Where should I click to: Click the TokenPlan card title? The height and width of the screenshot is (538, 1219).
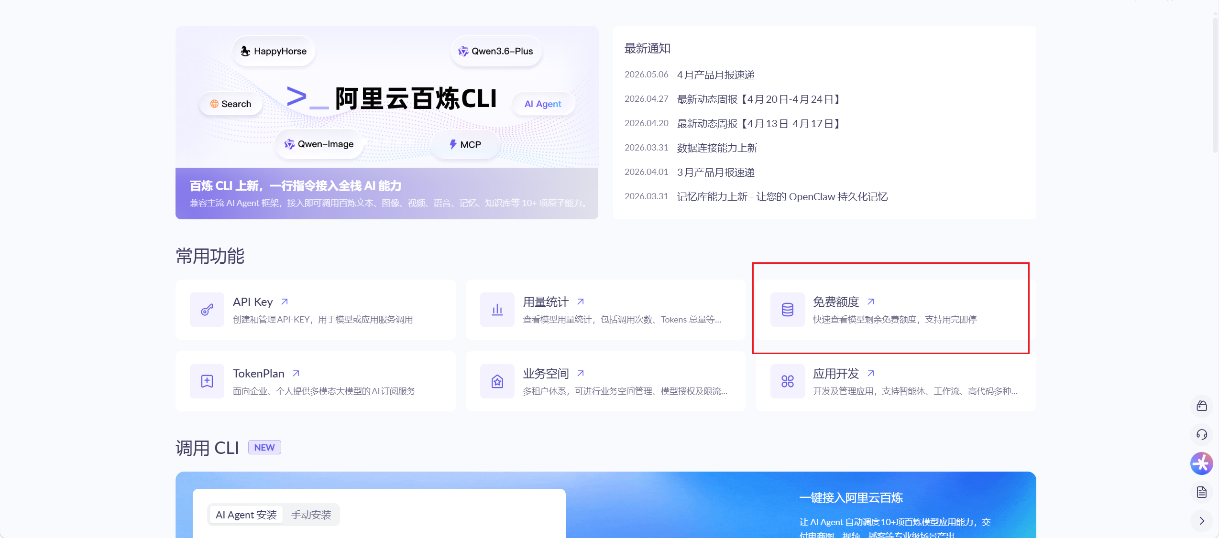pyautogui.click(x=259, y=374)
